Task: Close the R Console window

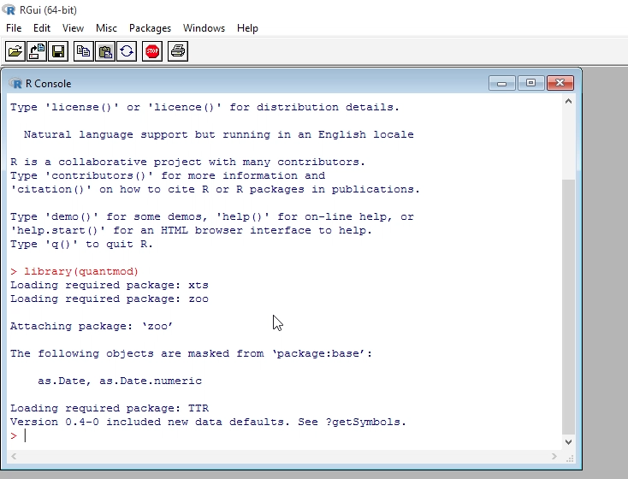Action: [x=560, y=83]
